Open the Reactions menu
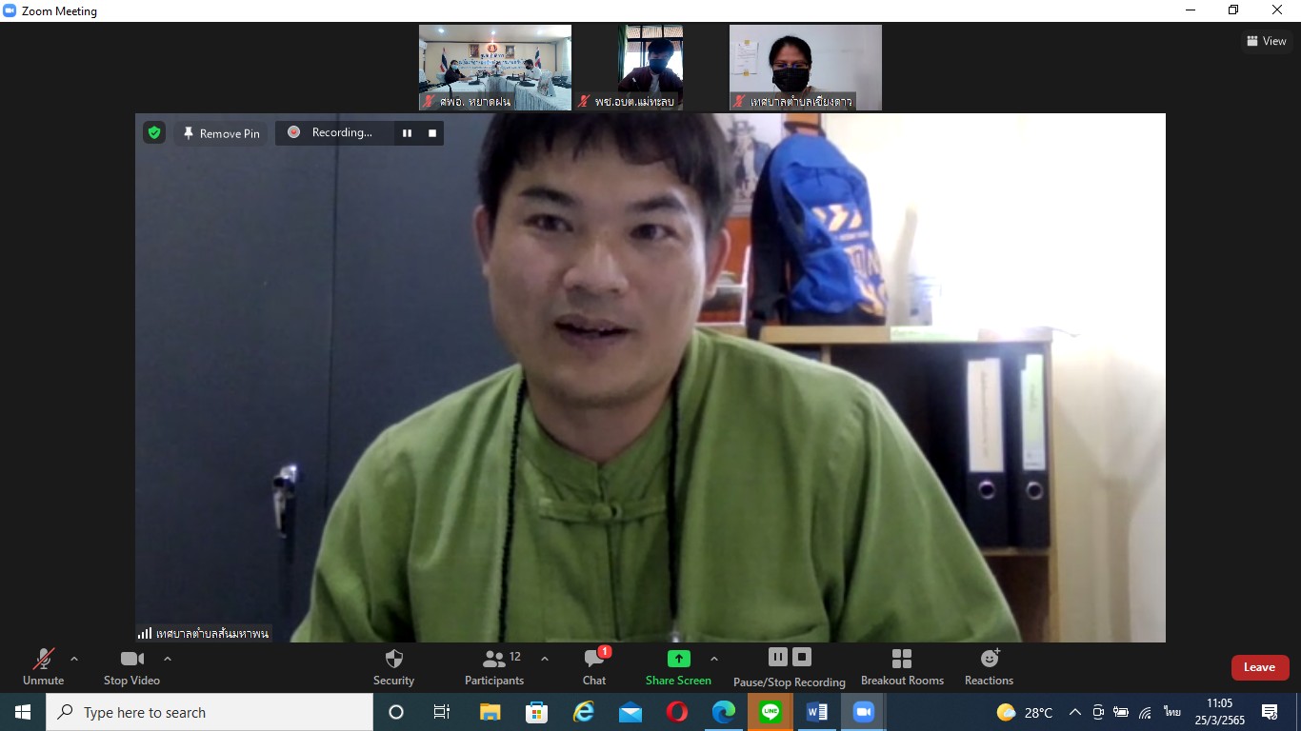 point(989,666)
